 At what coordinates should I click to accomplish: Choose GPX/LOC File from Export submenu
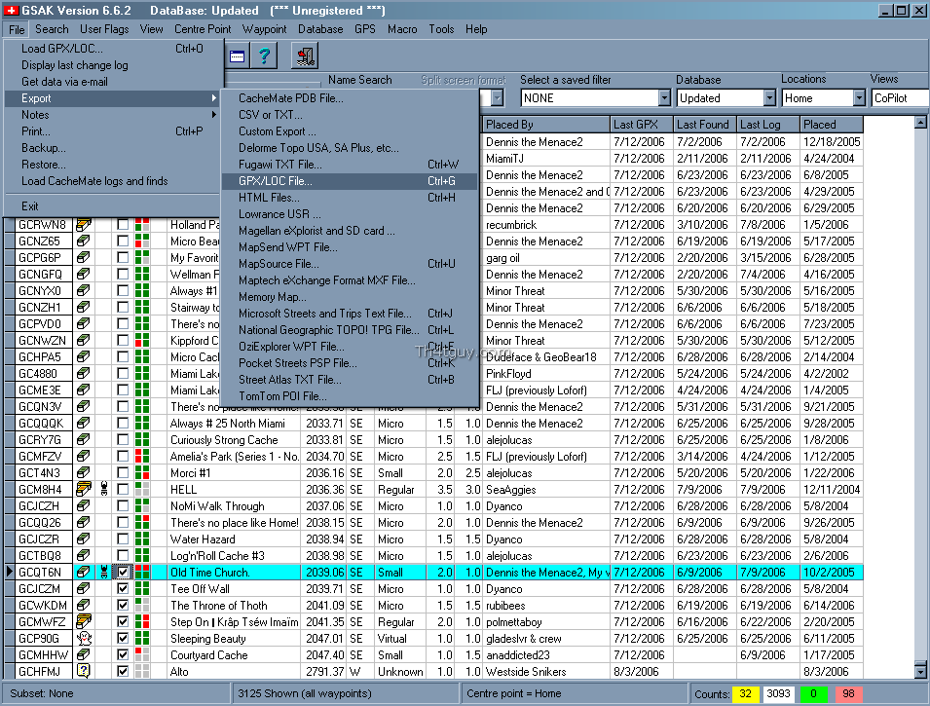point(276,181)
